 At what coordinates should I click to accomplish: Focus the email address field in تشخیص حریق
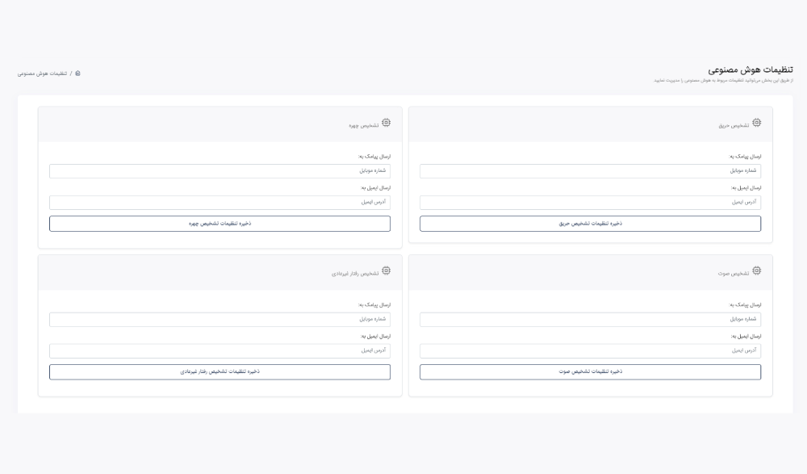(590, 203)
